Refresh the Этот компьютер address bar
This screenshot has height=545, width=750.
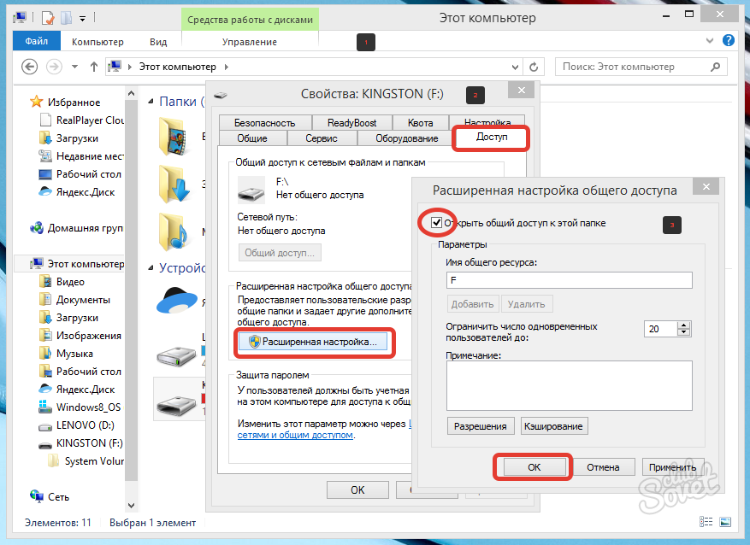(x=534, y=67)
